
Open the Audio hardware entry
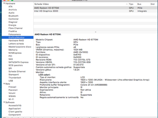pyautogui.click(x=11, y=13)
